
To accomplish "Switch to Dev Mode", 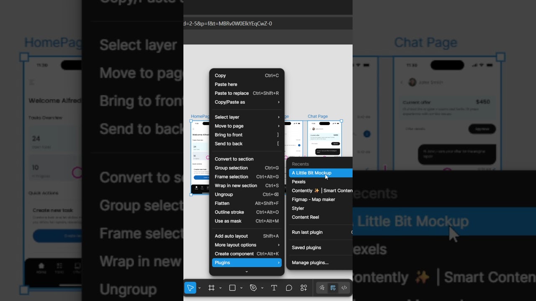I will click(x=344, y=288).
